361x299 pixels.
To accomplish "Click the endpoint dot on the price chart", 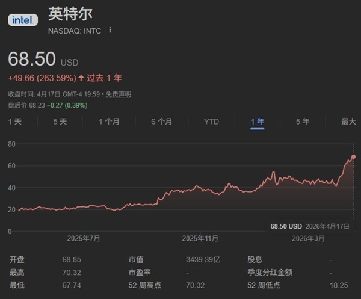I will click(x=353, y=156).
